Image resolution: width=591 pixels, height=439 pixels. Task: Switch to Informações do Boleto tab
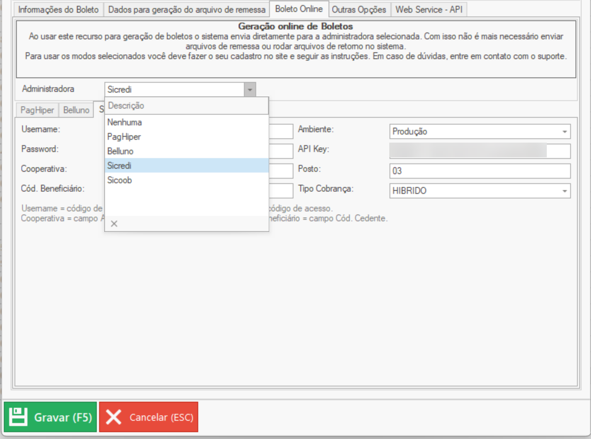[x=58, y=10]
